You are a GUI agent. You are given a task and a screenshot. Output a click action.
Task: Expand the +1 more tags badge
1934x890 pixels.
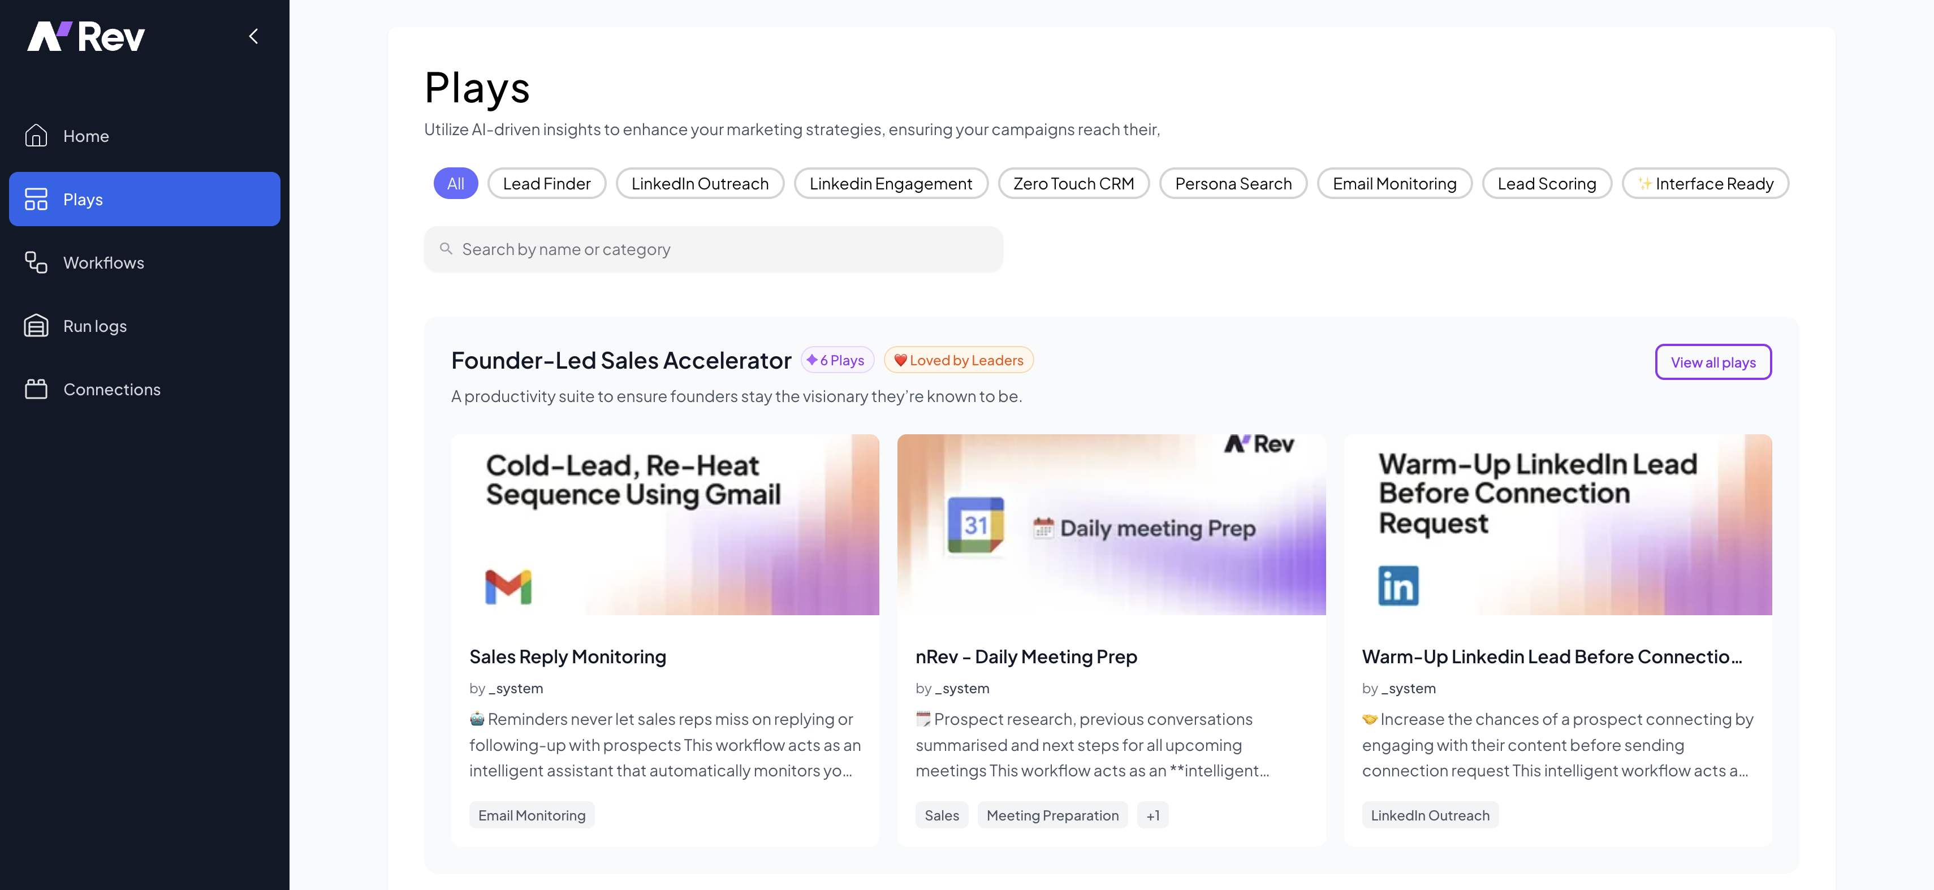(x=1152, y=815)
